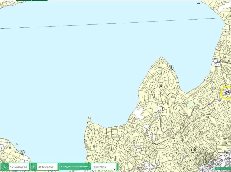Viewport: 231px width, 172px height.
Task: Click triangle marker on the southwestern peninsula
Action: click(111, 158)
